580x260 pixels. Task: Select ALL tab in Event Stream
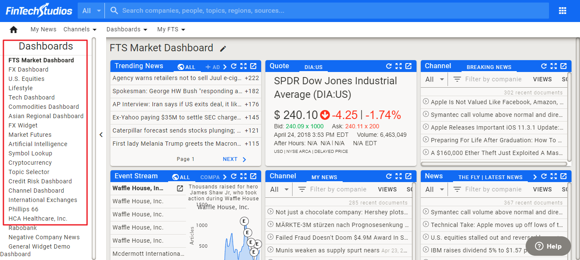[x=181, y=177]
